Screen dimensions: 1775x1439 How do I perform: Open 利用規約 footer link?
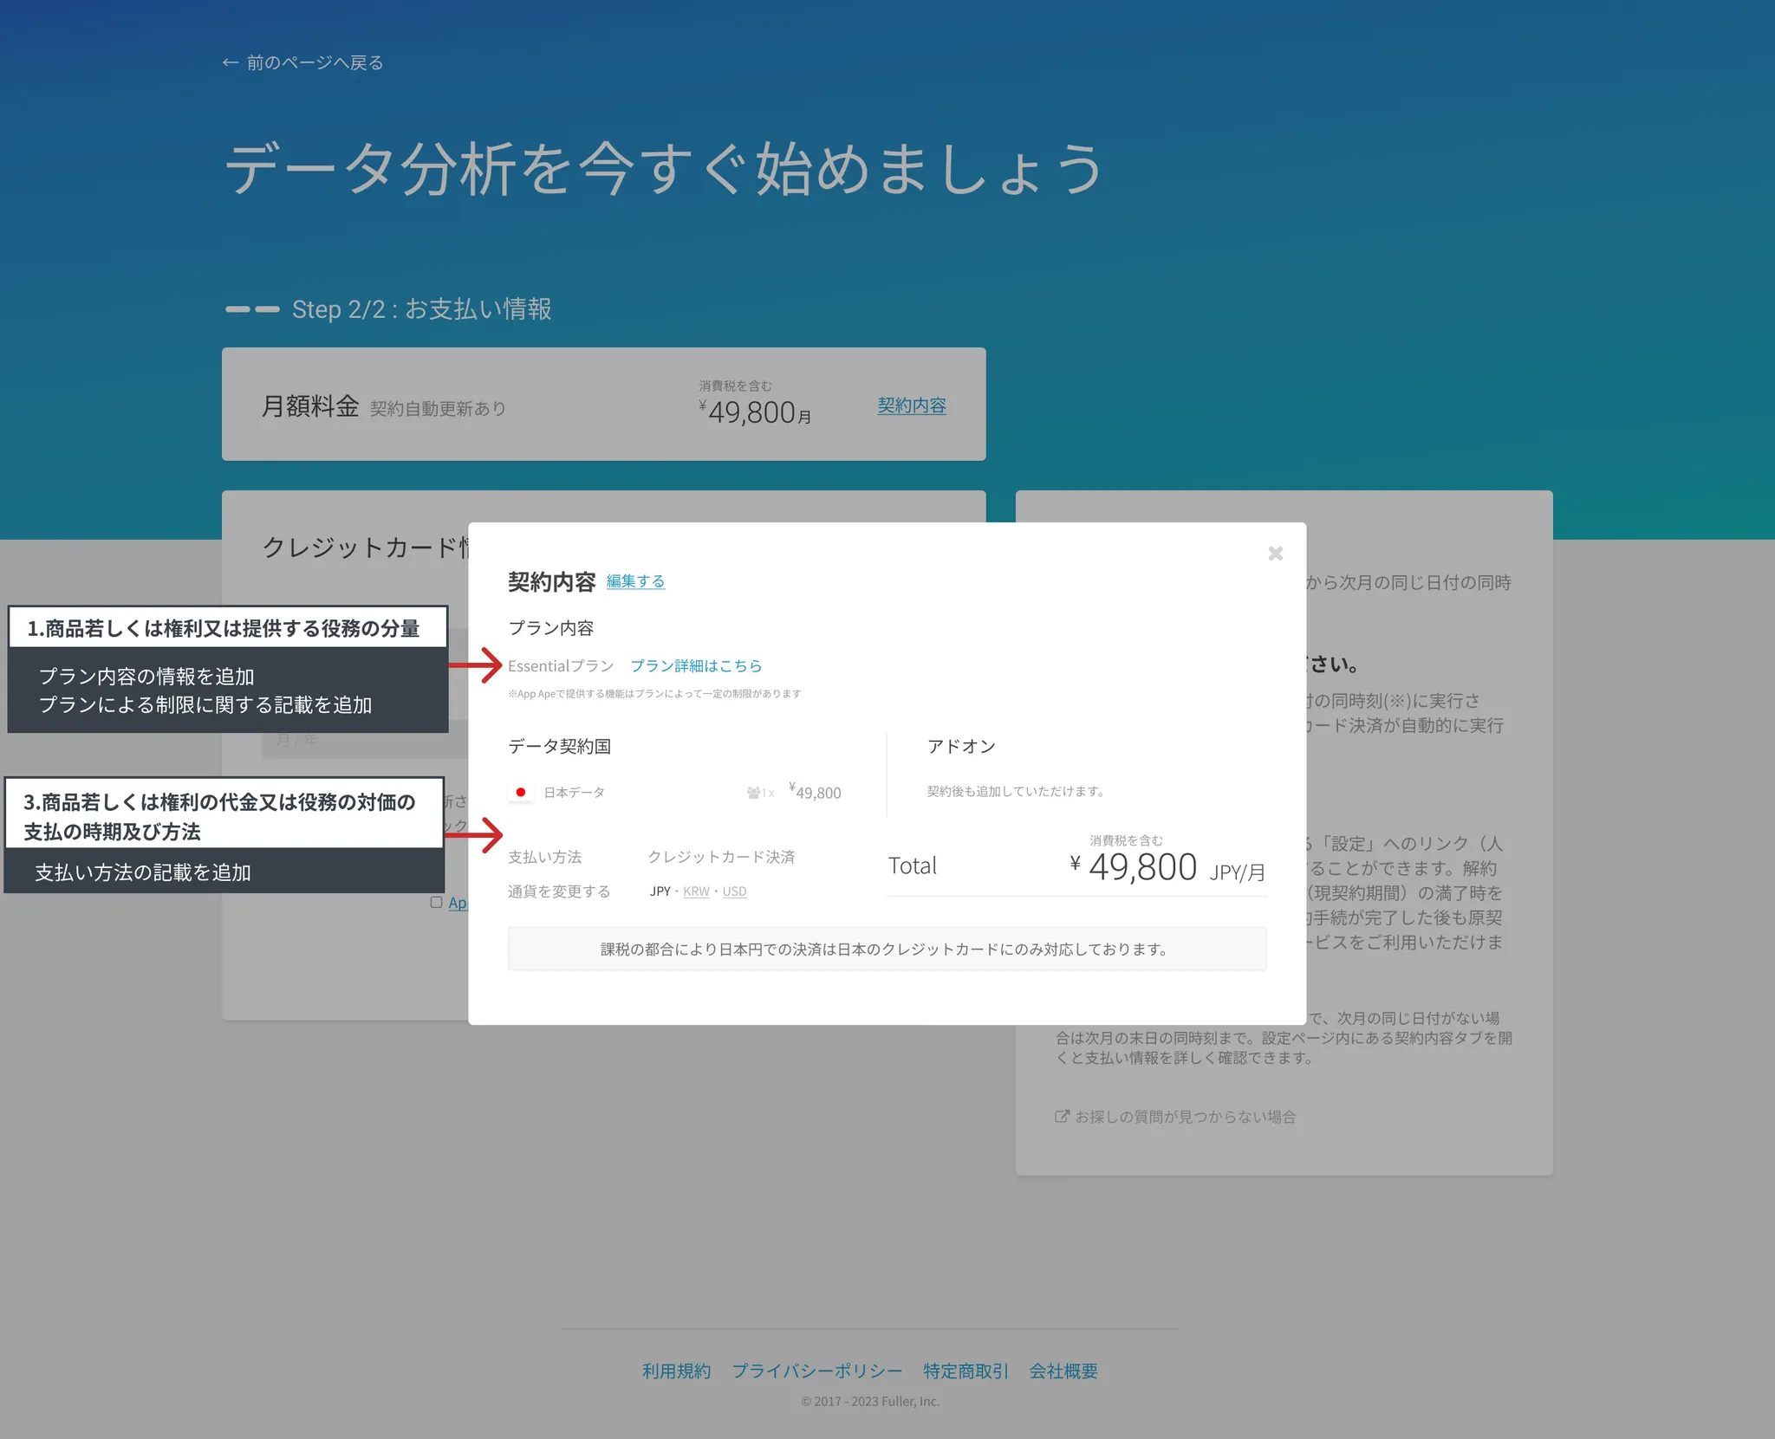[676, 1371]
